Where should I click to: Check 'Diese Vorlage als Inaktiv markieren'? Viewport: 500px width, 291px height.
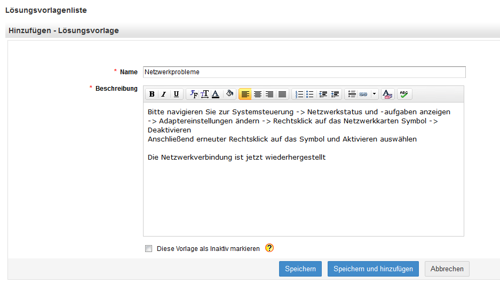pos(148,249)
